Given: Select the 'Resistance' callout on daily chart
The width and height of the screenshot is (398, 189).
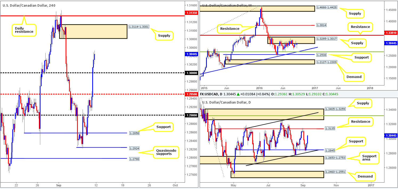Looking at the screenshot, I should click(x=361, y=122).
